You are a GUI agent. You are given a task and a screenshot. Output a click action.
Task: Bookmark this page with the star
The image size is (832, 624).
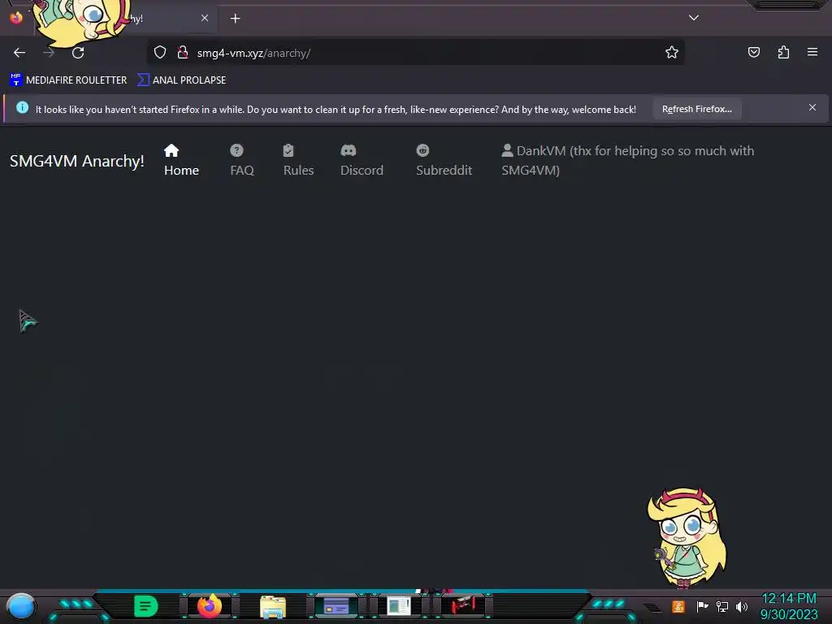[672, 53]
